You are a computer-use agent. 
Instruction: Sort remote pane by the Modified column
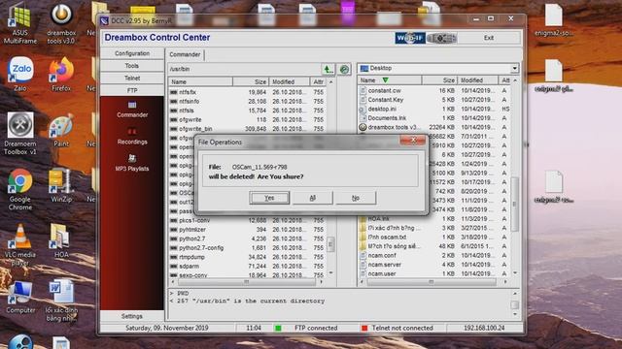pyautogui.click(x=290, y=81)
